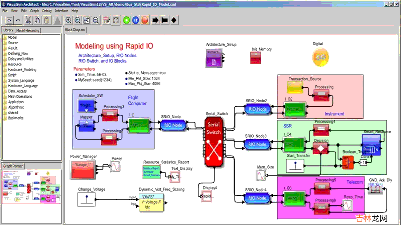401x230 pixels.
Task: Click the black diamond toolbar icon
Action: coord(174,20)
